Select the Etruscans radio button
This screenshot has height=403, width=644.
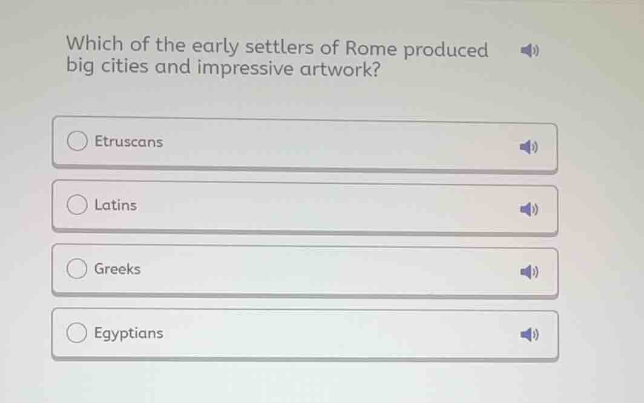click(x=76, y=140)
